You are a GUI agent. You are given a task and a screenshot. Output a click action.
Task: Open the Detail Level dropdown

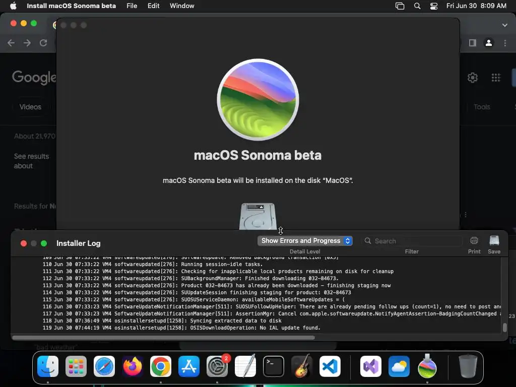click(305, 241)
